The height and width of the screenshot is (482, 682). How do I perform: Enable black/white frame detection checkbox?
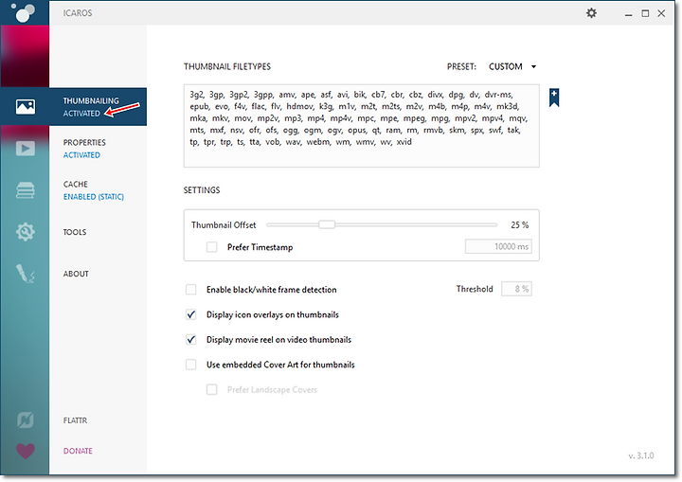[191, 289]
